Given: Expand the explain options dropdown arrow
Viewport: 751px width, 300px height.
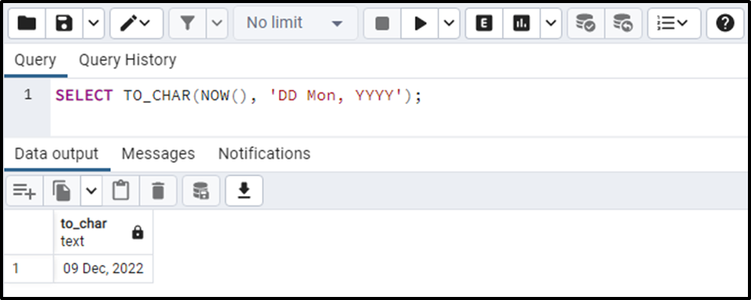Looking at the screenshot, I should click(551, 23).
